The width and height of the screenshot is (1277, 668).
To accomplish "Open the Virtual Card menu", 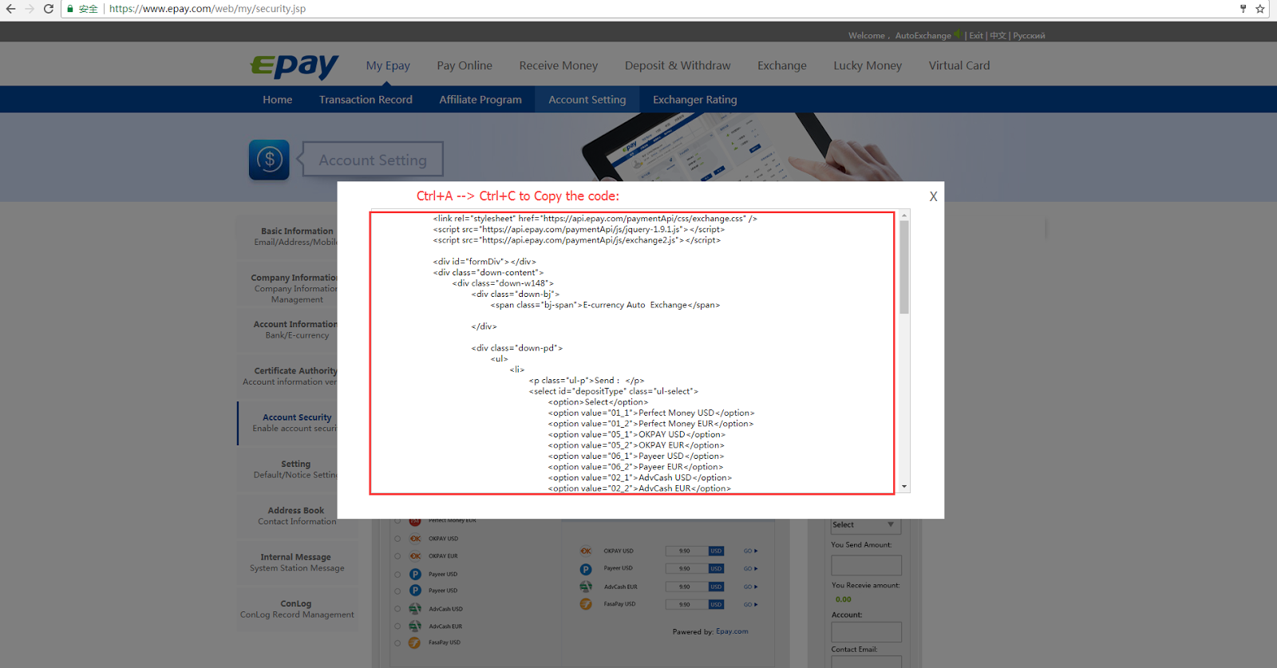I will 959,65.
